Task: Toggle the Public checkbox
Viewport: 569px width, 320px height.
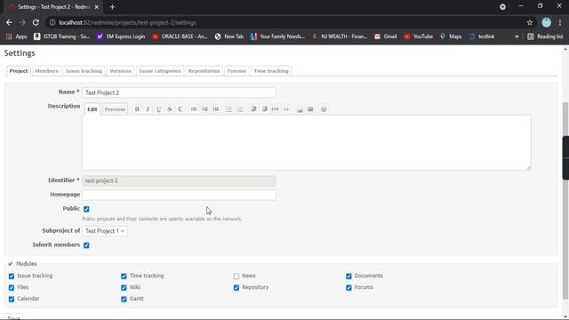Action: (x=86, y=209)
